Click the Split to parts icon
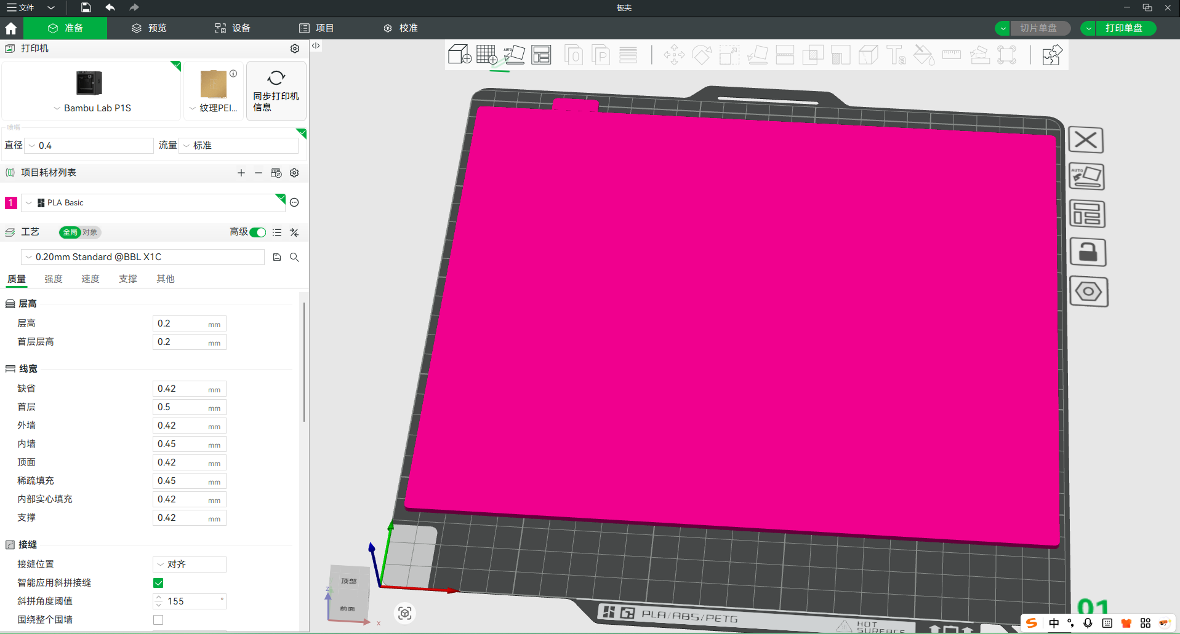The height and width of the screenshot is (634, 1180). click(600, 55)
